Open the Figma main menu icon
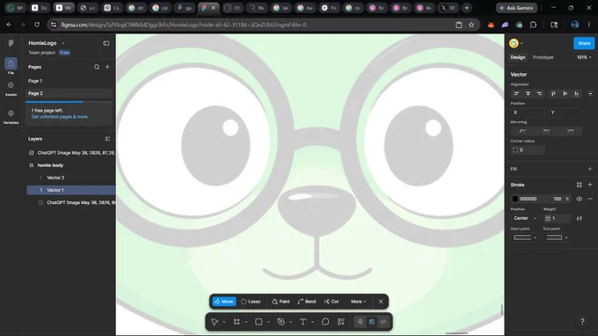598x336 pixels. pyautogui.click(x=11, y=43)
